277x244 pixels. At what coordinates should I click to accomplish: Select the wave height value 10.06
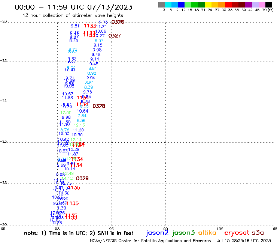click(101, 32)
